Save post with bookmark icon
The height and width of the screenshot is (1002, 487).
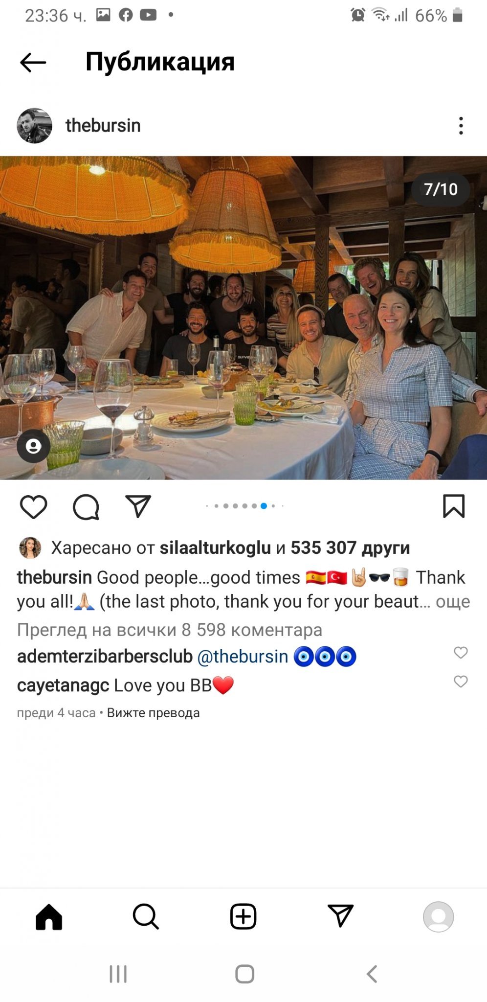pyautogui.click(x=454, y=506)
